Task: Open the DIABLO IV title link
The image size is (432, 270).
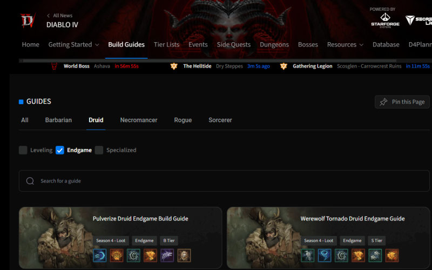Action: point(62,25)
